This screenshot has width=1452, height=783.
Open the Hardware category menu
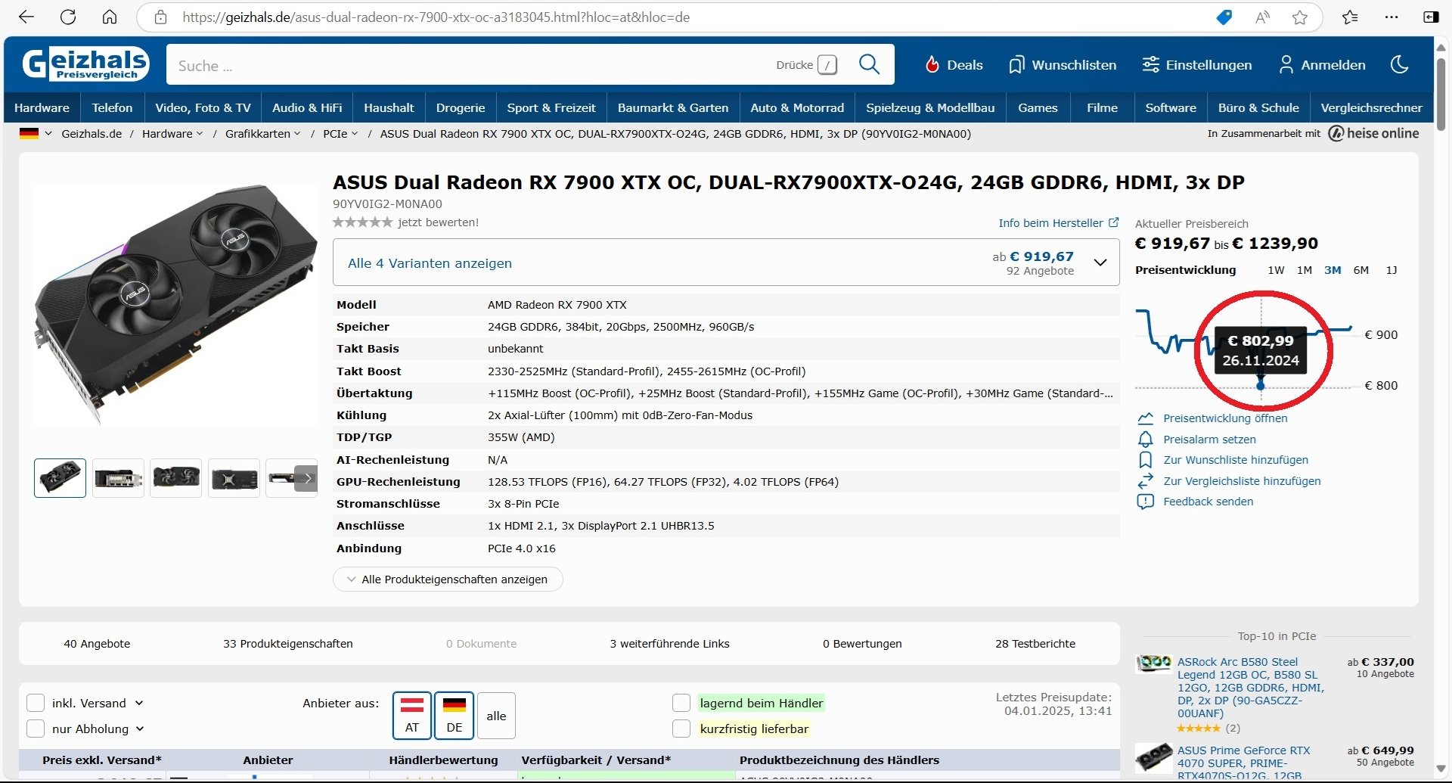(42, 107)
